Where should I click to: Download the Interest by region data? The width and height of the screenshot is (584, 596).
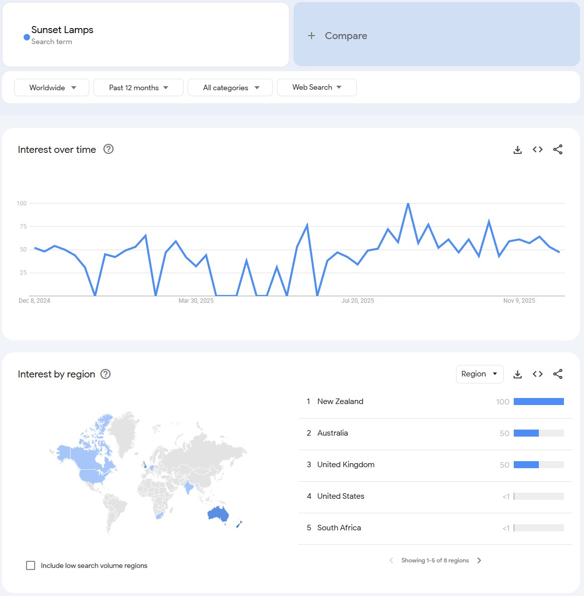click(518, 374)
